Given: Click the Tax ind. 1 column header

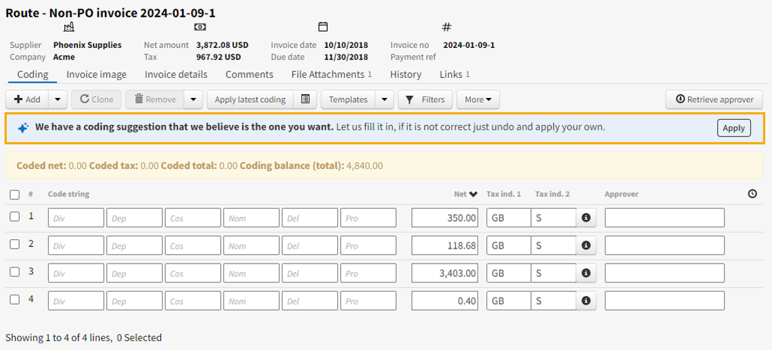Looking at the screenshot, I should click(x=504, y=194).
